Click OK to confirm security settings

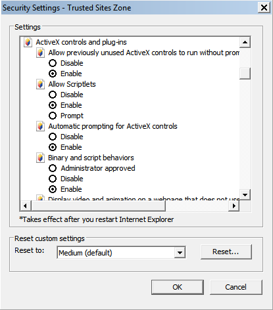[x=178, y=287]
